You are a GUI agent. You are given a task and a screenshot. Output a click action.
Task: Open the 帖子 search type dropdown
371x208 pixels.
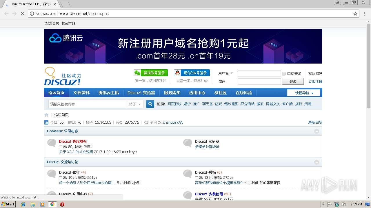[135, 104]
